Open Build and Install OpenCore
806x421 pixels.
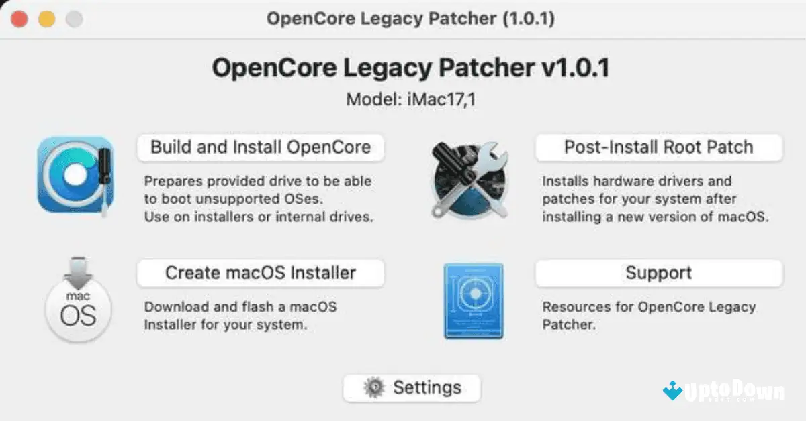point(260,147)
